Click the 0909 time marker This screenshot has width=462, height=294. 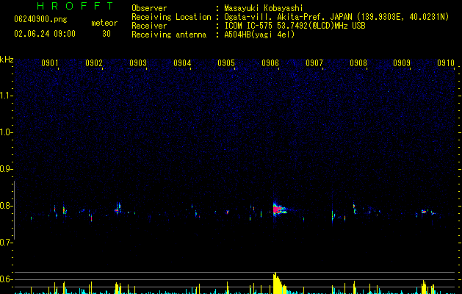coord(402,63)
